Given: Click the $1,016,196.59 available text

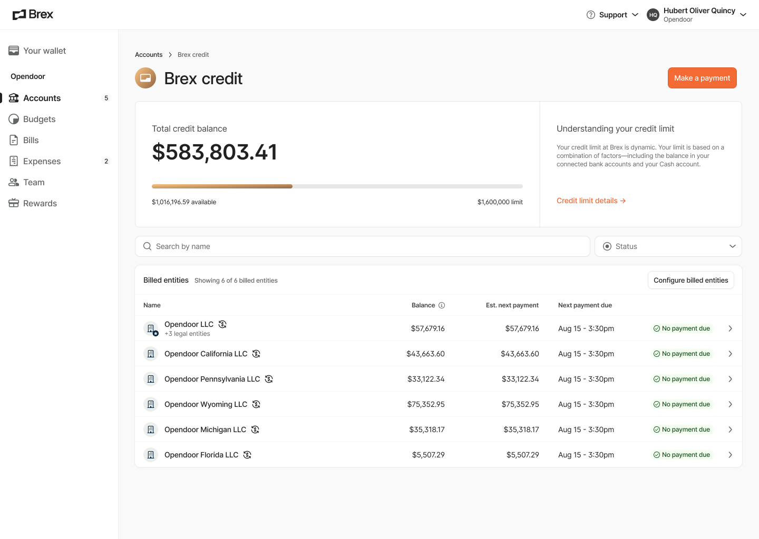Looking at the screenshot, I should click(184, 202).
